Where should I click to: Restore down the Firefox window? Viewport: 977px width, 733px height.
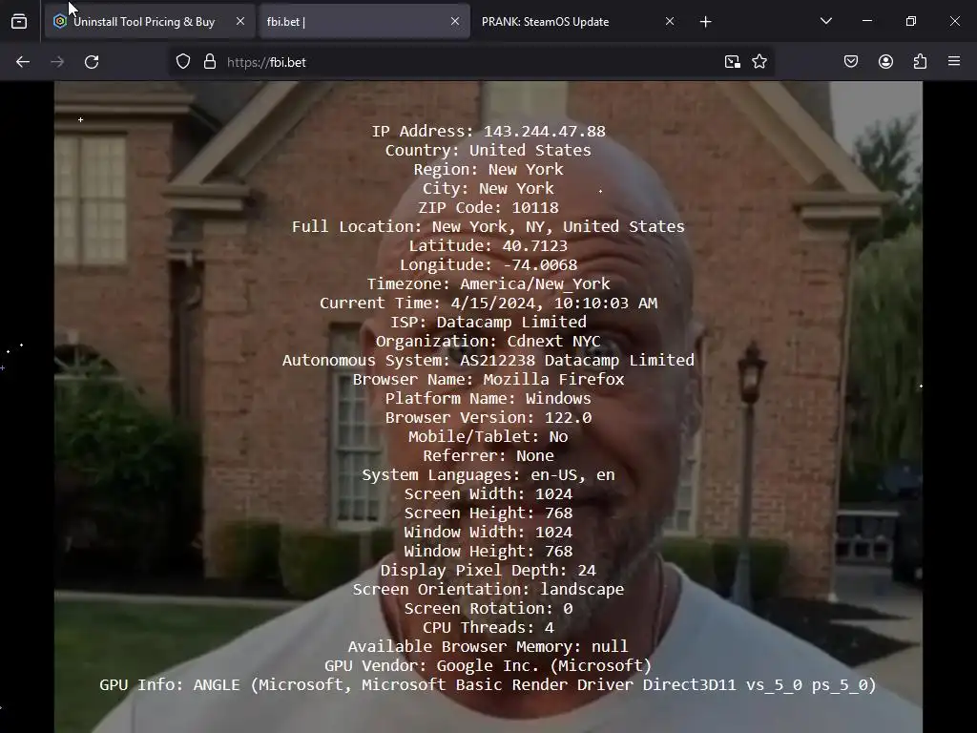pyautogui.click(x=911, y=21)
